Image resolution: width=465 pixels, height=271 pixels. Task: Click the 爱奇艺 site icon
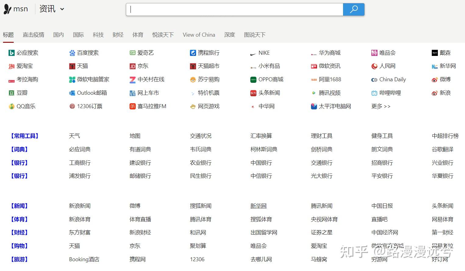tap(132, 53)
